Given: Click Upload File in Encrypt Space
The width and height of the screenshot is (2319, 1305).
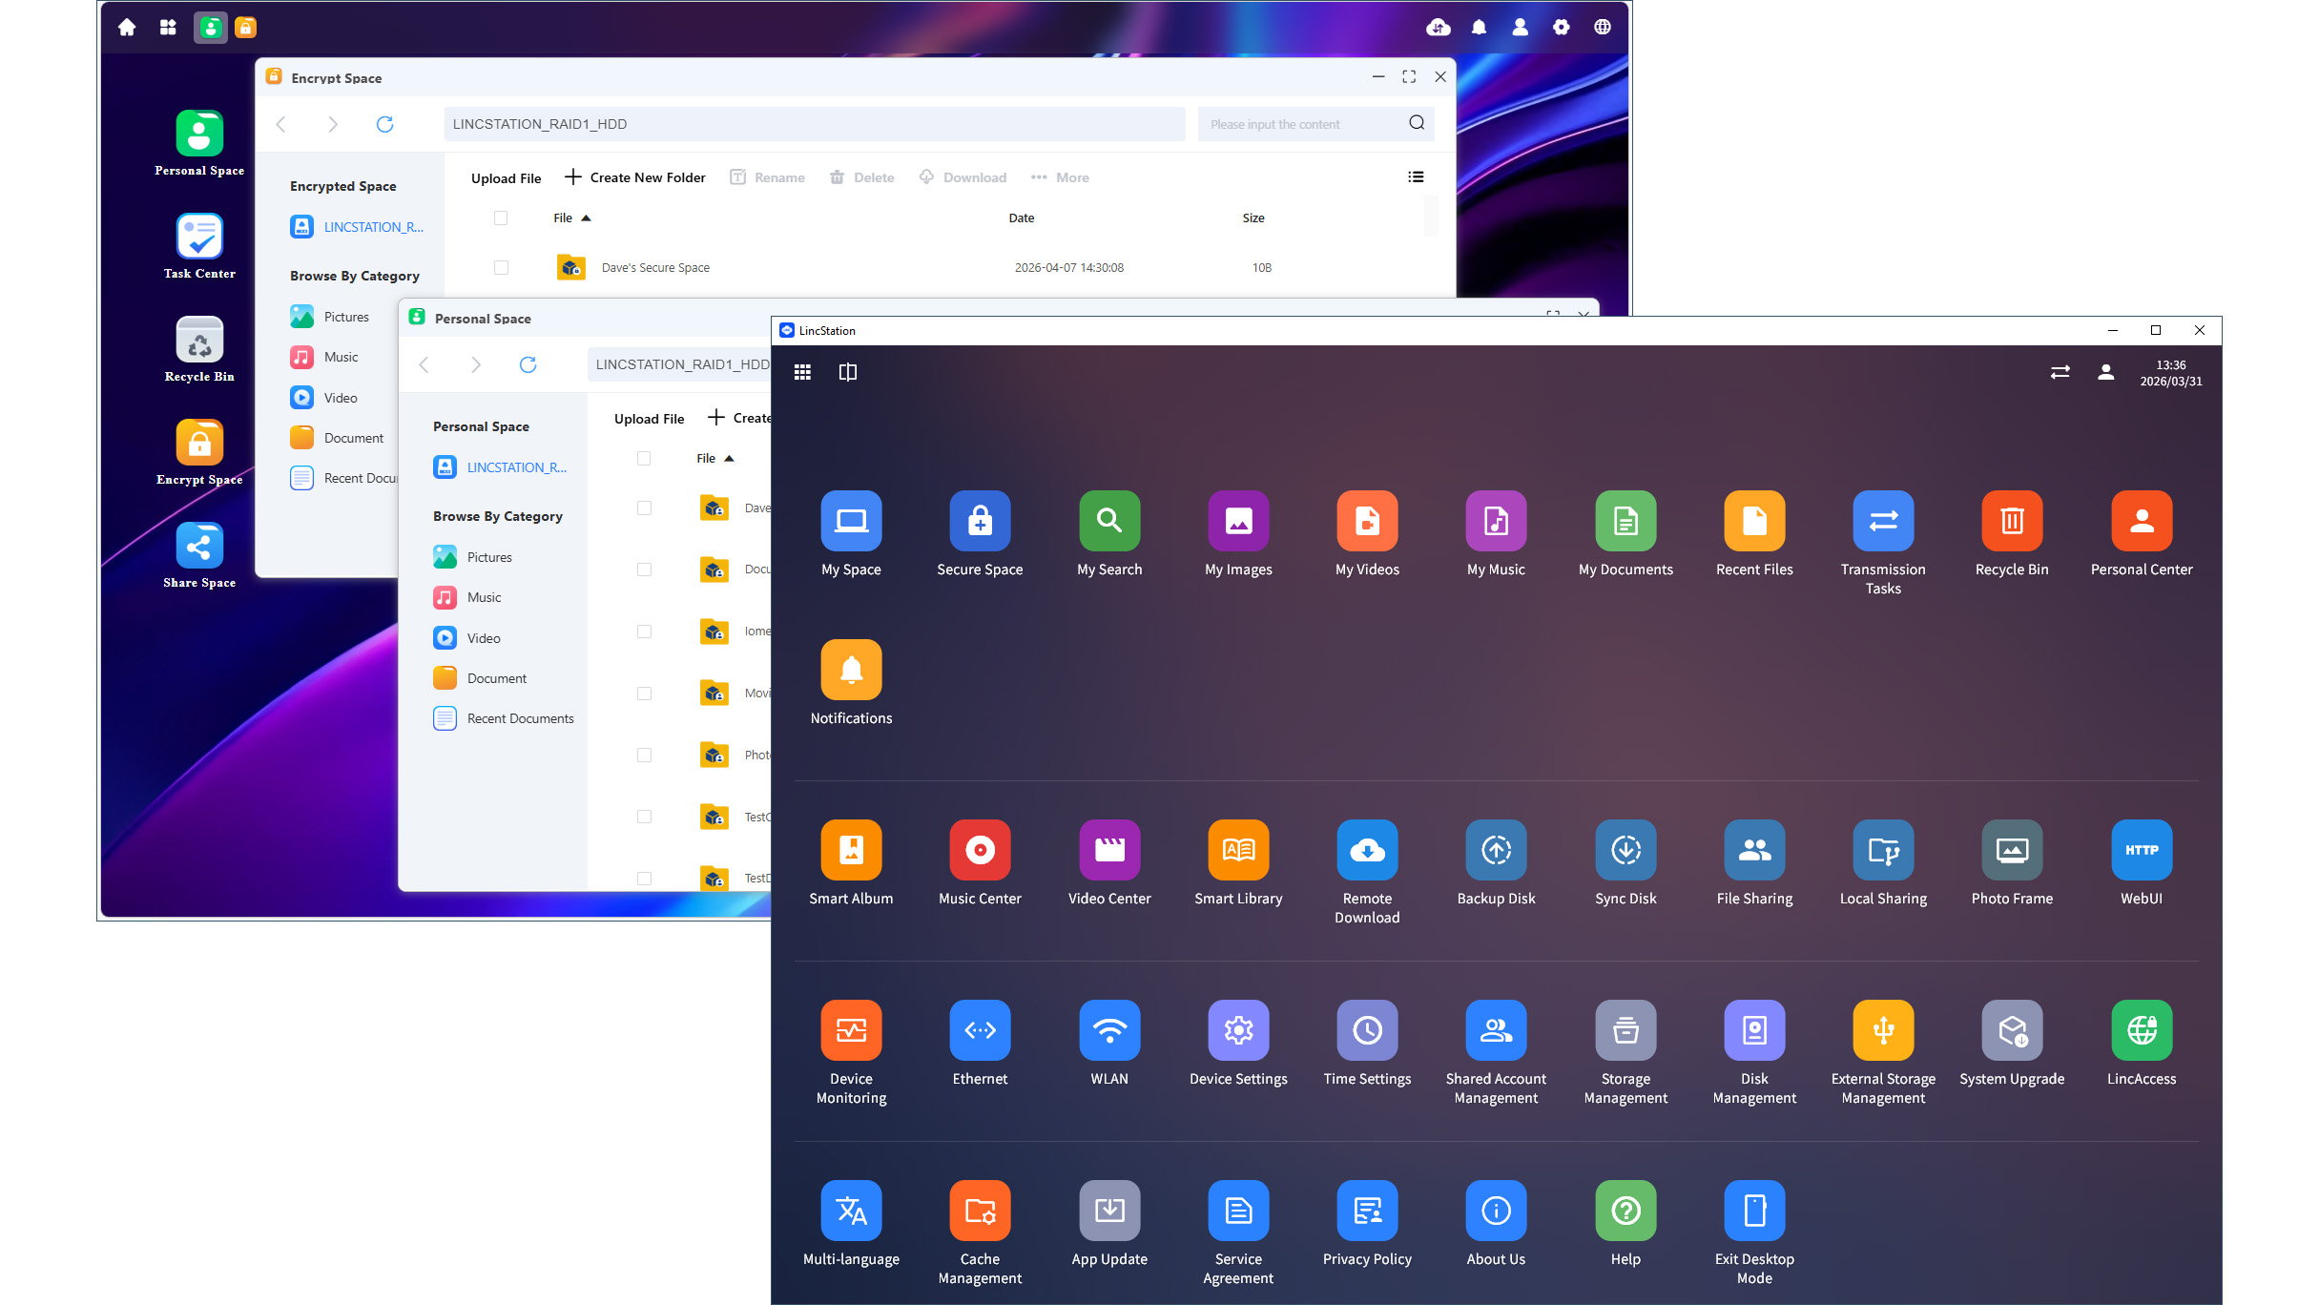Looking at the screenshot, I should [506, 178].
